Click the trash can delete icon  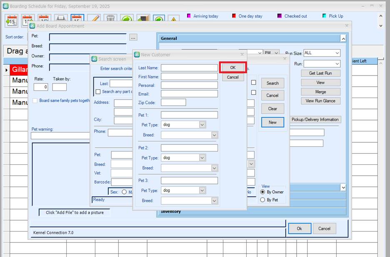(110, 20)
